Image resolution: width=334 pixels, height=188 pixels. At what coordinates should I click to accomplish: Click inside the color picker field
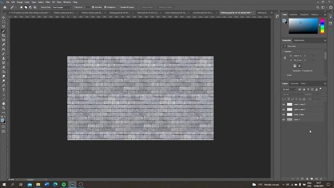pos(303,26)
